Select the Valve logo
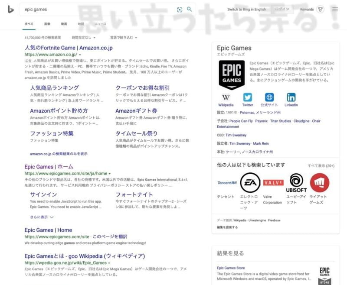Screen dimensions: 347x285 (x=273, y=183)
